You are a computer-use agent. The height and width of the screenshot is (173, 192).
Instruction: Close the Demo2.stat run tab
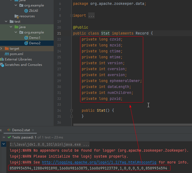click(x=33, y=130)
